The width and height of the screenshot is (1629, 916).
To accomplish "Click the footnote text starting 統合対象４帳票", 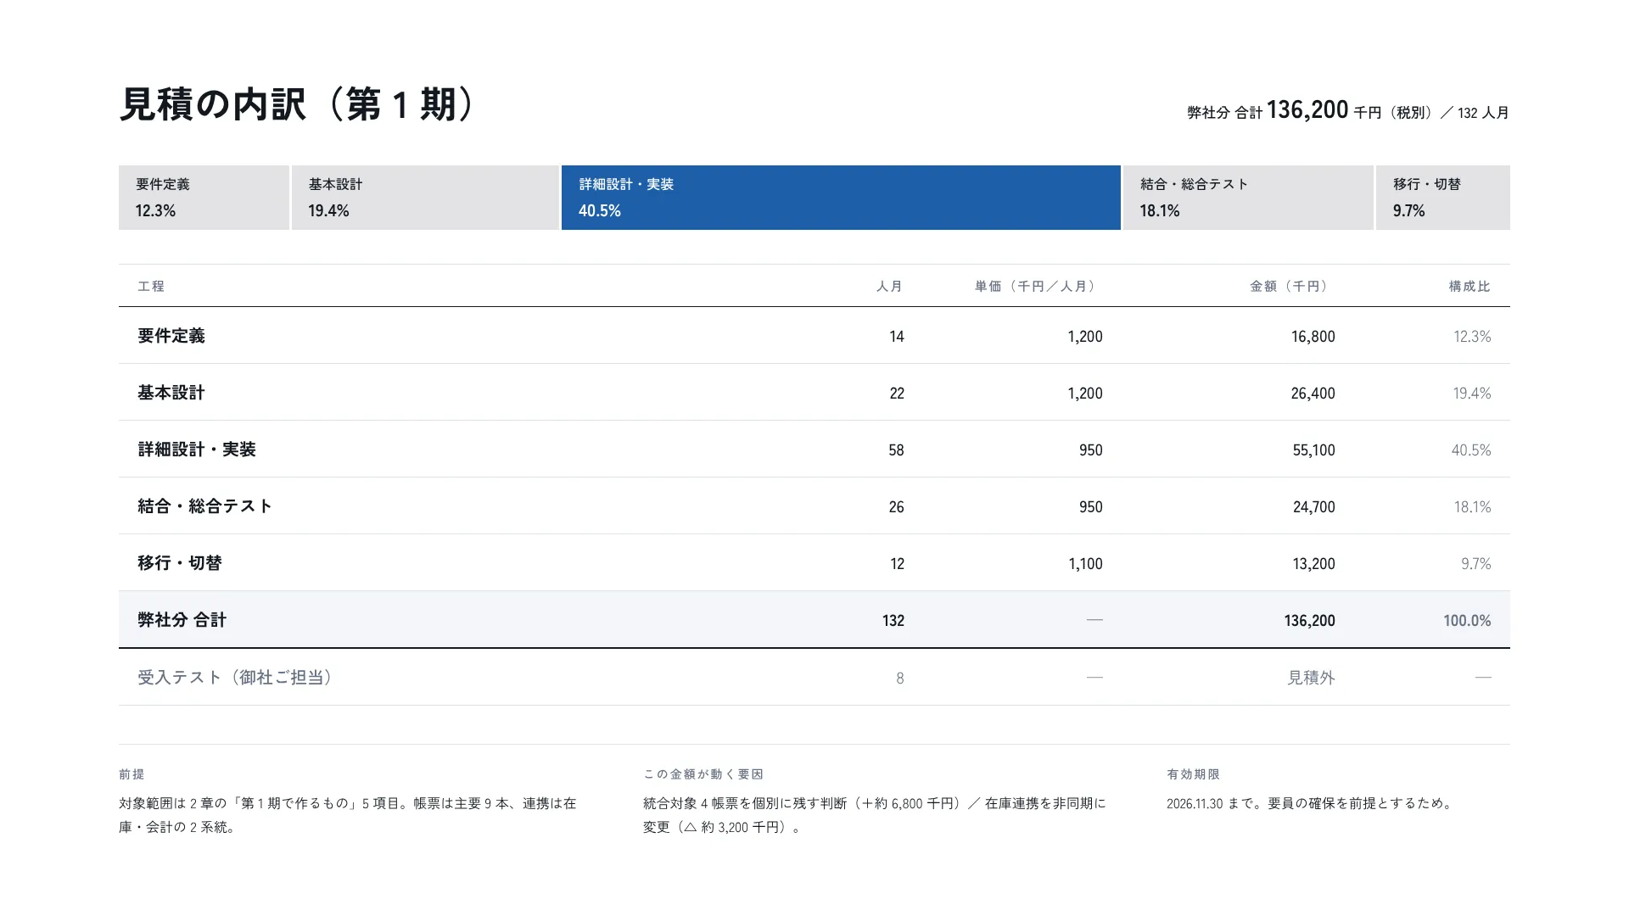I will point(875,815).
